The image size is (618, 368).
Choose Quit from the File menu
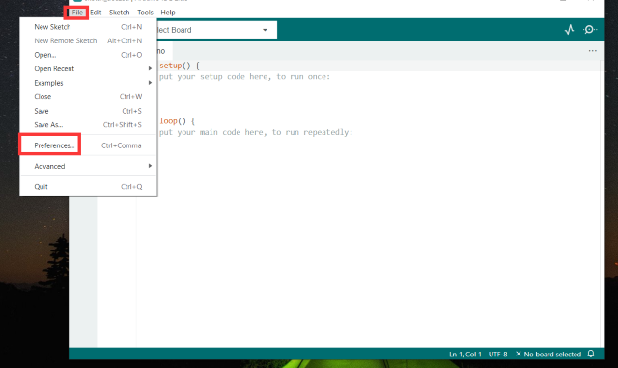click(88, 186)
